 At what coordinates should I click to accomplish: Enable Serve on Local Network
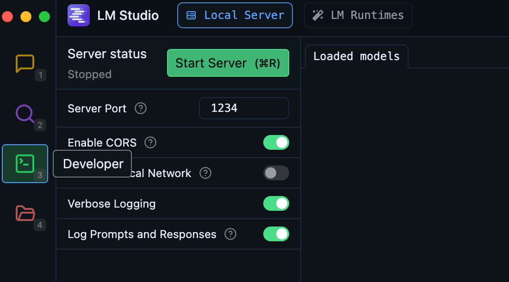click(276, 173)
